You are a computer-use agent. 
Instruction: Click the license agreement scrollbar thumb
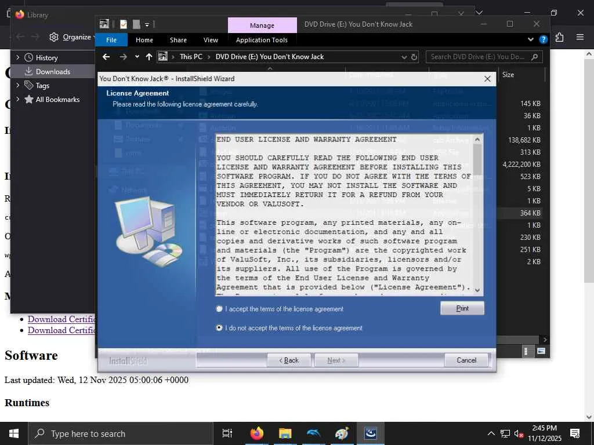coord(477,159)
